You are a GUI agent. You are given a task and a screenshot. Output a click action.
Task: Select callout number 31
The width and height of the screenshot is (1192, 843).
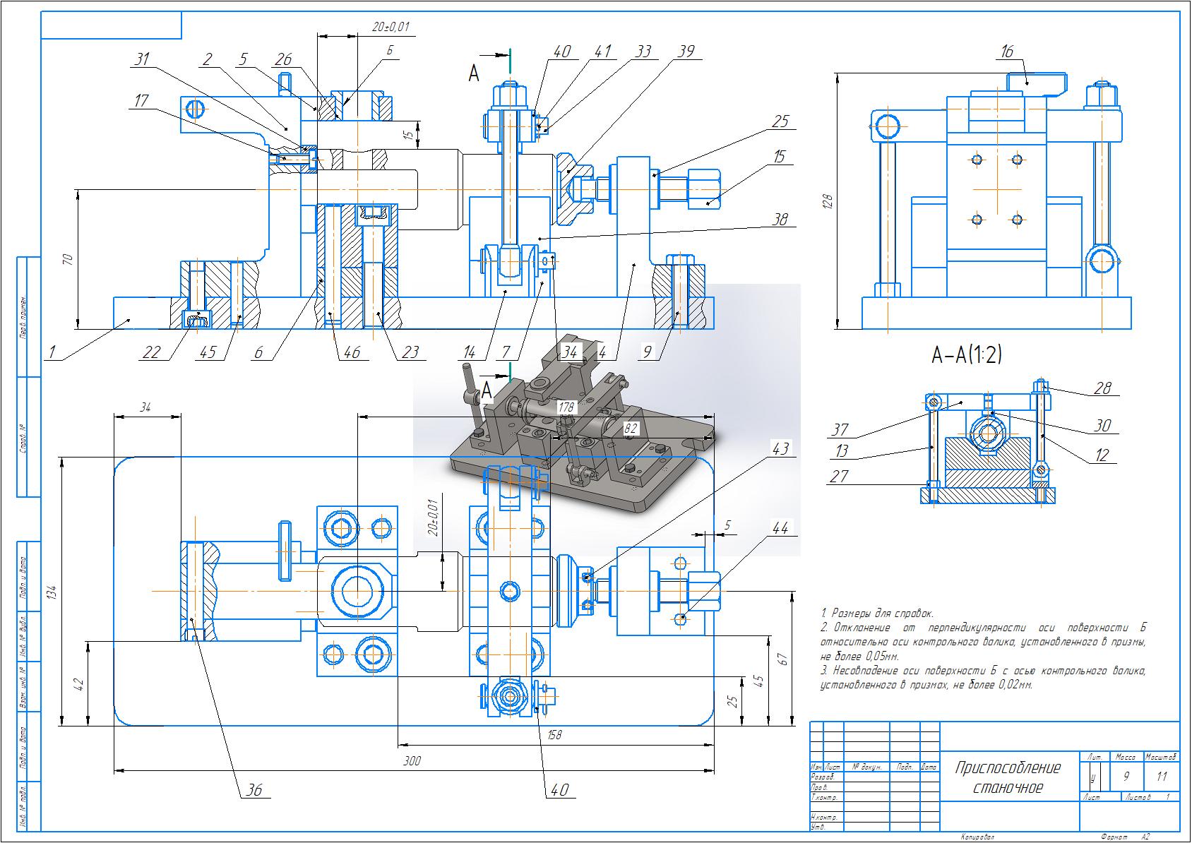tap(143, 59)
